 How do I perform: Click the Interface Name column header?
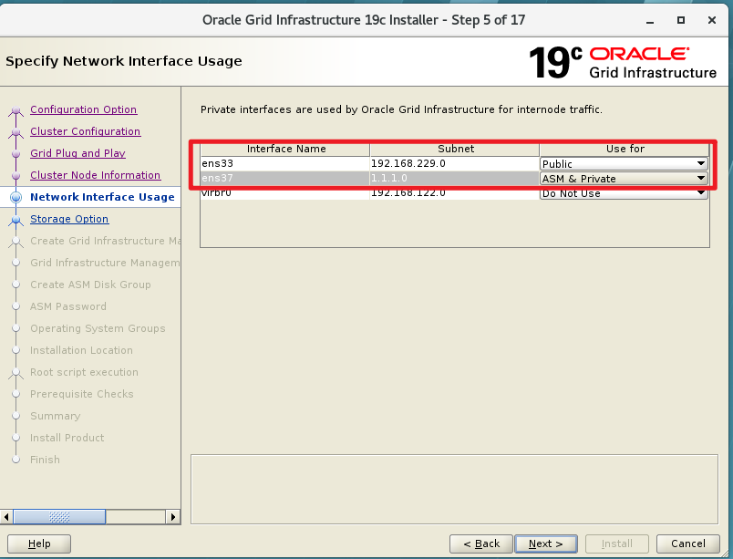(285, 150)
